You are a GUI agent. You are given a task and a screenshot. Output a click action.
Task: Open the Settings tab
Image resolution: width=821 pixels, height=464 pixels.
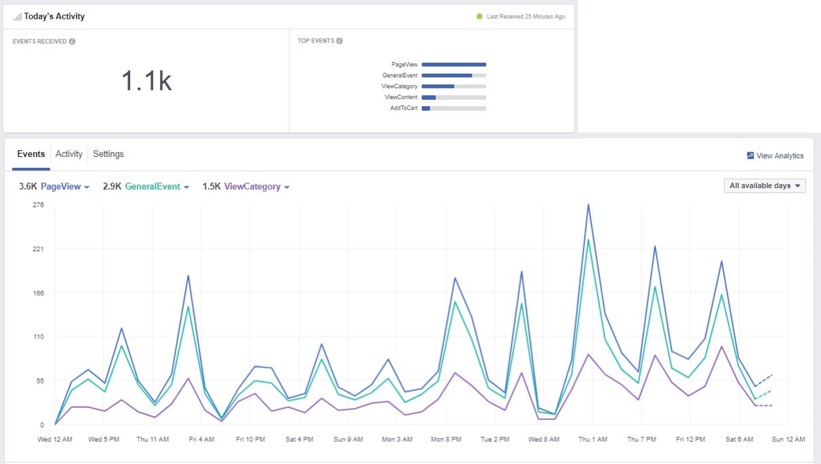pos(108,154)
